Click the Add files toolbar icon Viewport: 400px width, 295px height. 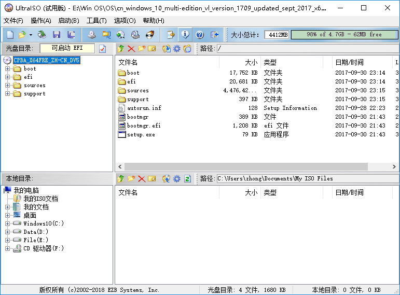(x=171, y=34)
